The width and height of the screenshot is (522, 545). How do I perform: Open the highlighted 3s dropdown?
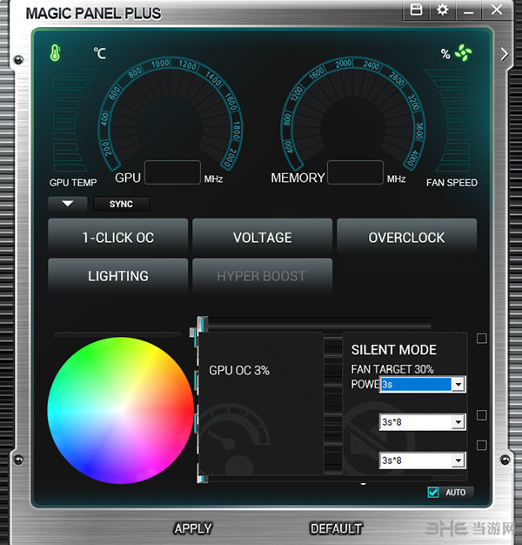coord(422,385)
